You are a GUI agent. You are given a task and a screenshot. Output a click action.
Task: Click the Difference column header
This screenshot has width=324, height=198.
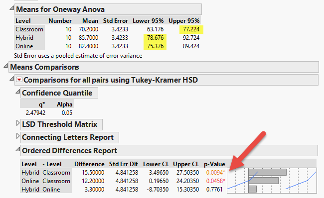pos(89,164)
